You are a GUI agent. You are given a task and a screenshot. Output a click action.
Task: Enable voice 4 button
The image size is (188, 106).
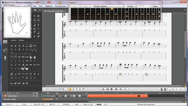point(80,89)
